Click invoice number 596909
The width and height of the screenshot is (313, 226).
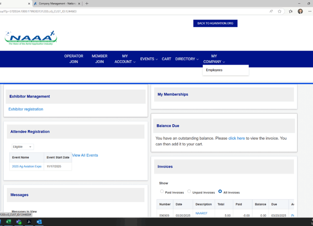pyautogui.click(x=164, y=215)
